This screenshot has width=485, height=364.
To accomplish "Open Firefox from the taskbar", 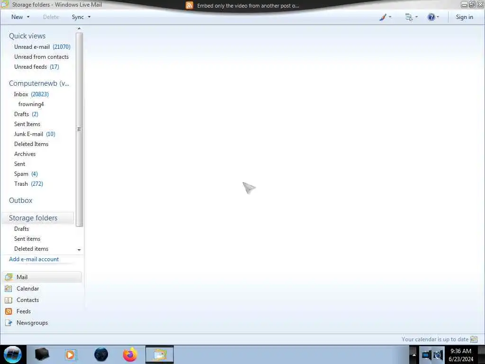I will (130, 355).
